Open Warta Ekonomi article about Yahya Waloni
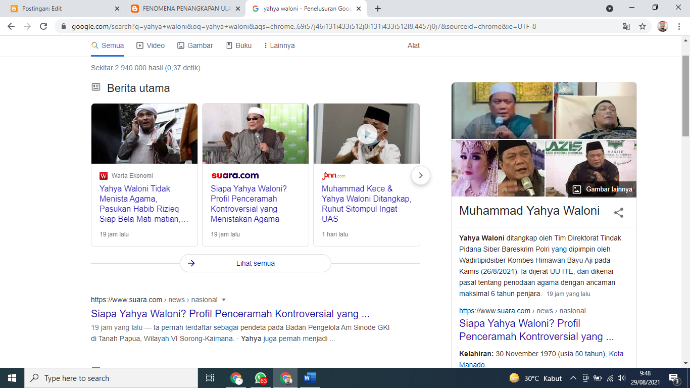 click(144, 204)
